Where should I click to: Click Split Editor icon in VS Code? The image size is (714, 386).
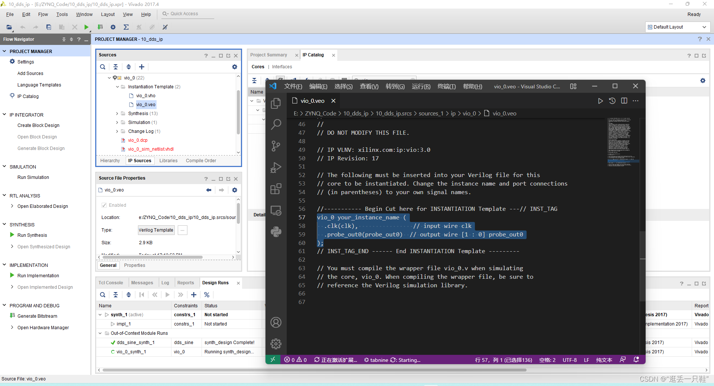[x=624, y=101]
